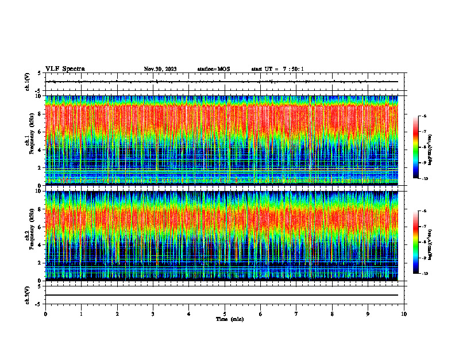The width and height of the screenshot is (455, 352).
Task: Click the "-10" label on ch.1 colorbar
Action: pos(425,179)
